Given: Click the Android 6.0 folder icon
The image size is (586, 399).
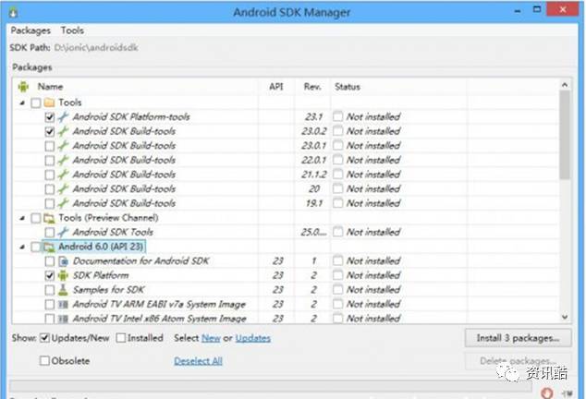Looking at the screenshot, I should pos(49,247).
